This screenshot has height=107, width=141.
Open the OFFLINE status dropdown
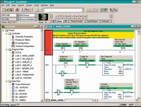(18, 15)
